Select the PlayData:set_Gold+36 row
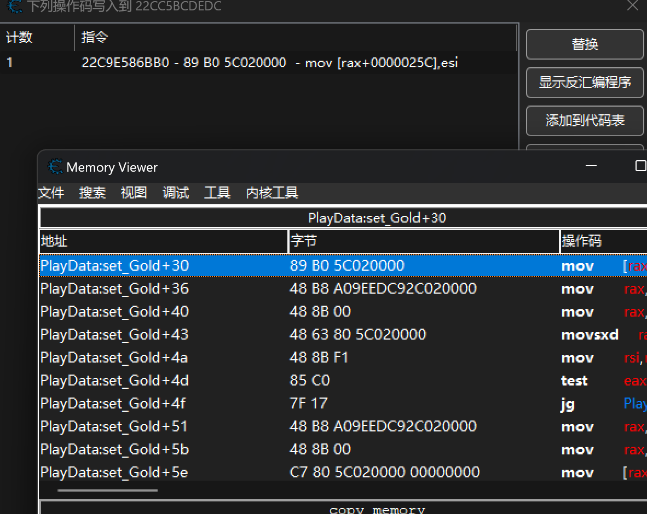The image size is (647, 514). pyautogui.click(x=343, y=289)
